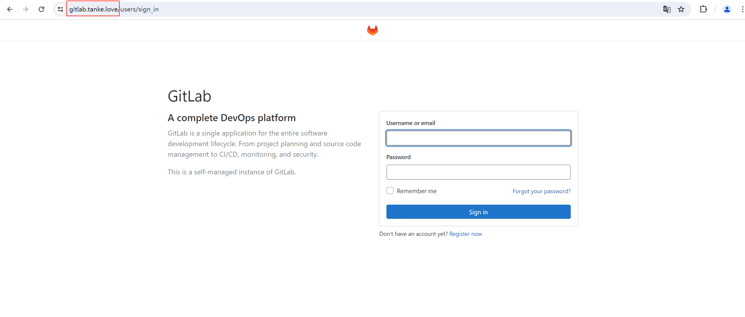745x317 pixels.
Task: Open the site information icon in address bar
Action: click(60, 9)
